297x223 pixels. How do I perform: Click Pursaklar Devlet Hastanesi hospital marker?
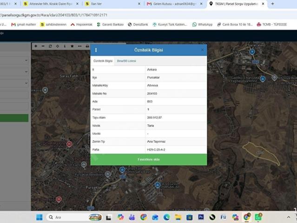point(69,144)
